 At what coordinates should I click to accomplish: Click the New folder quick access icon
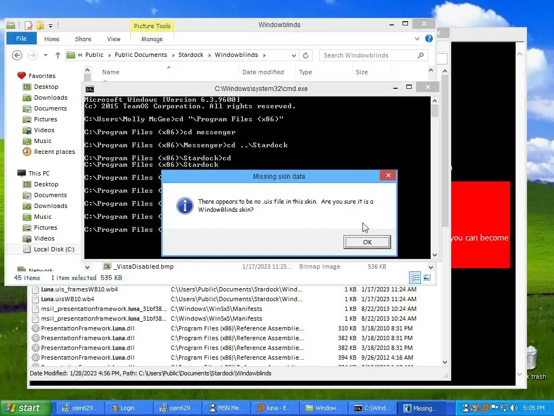coord(40,25)
